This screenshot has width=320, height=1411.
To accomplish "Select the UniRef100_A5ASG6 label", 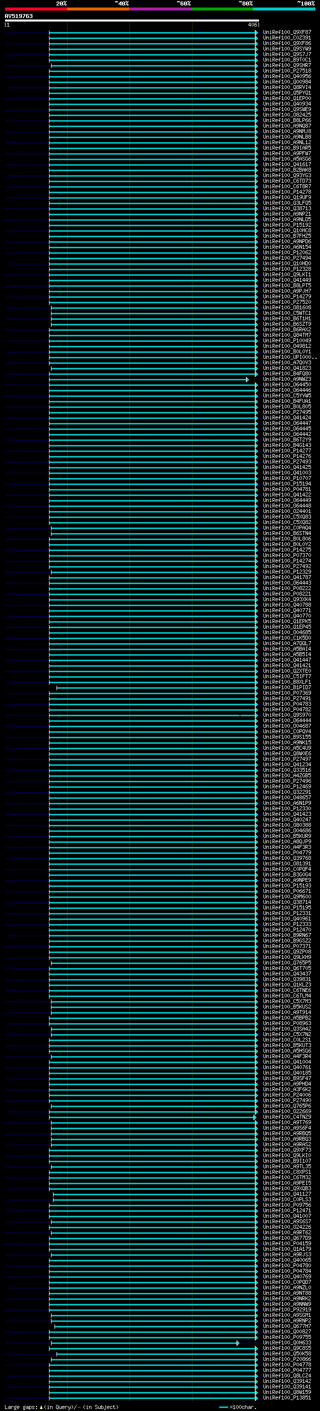I will coord(286,159).
